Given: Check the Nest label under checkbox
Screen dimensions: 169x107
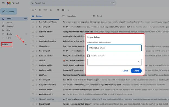Looking at the screenshot, I should click(89, 56).
